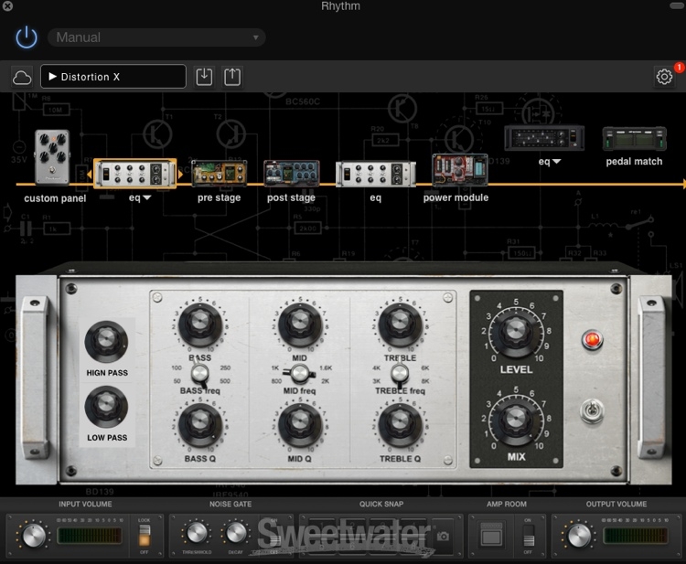Viewport: 686px width, 564px height.
Task: Click the BASS freq selector knob
Action: click(200, 374)
